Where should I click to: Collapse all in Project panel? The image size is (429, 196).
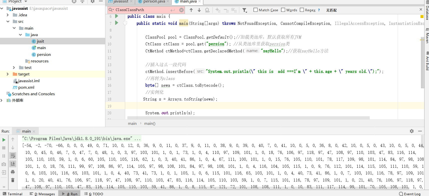[82, 1]
